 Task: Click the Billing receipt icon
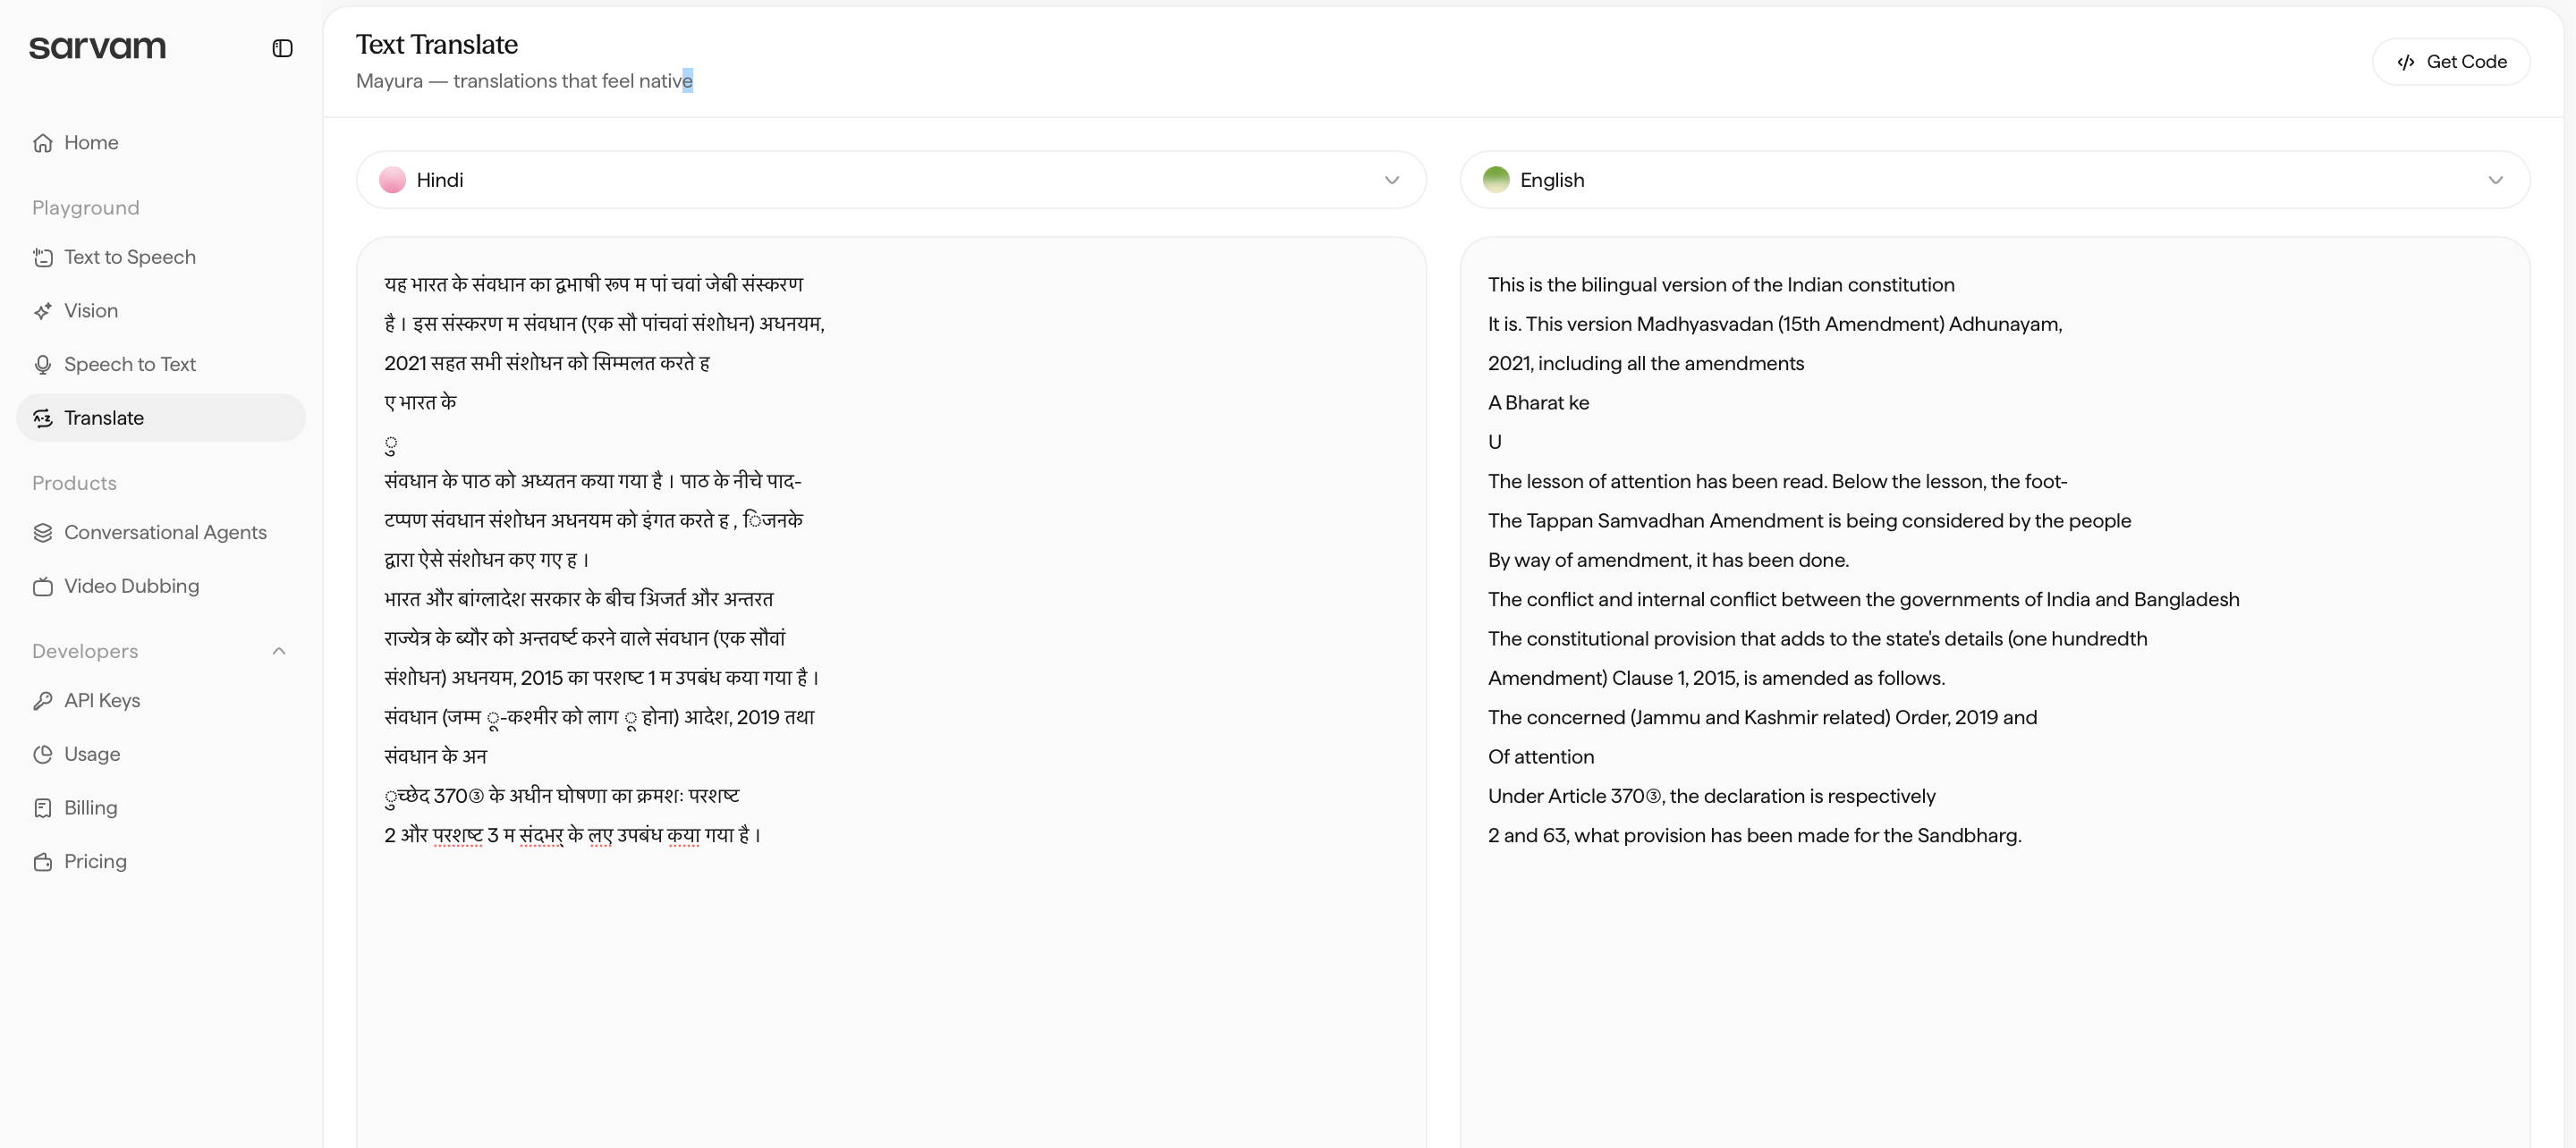point(43,808)
